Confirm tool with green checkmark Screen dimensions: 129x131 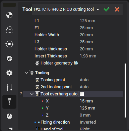(x=107, y=9)
